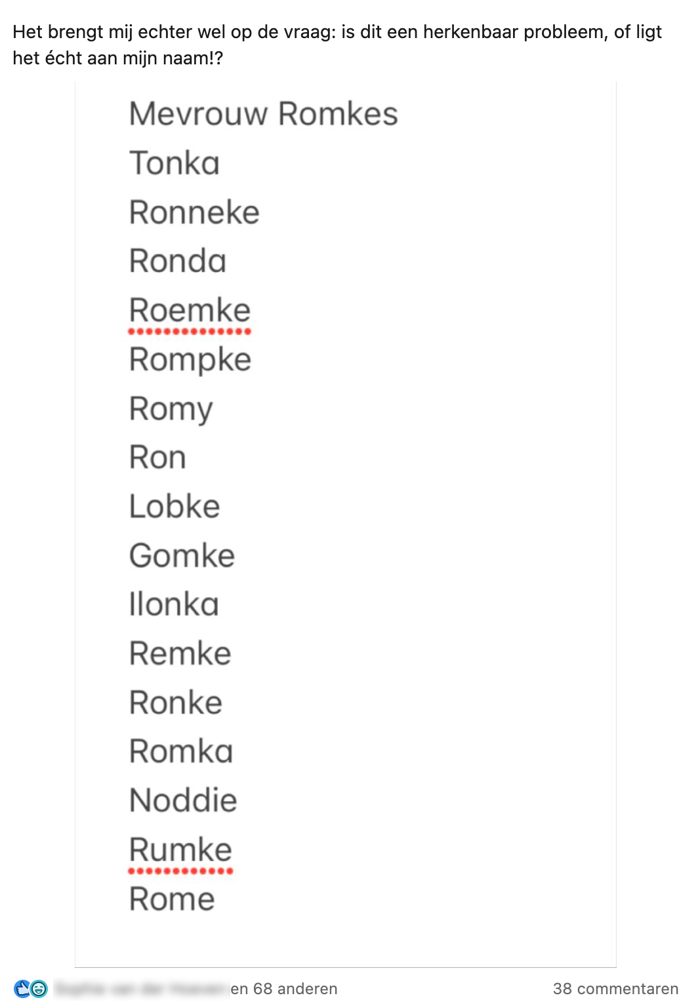Image resolution: width=698 pixels, height=1006 pixels.
Task: Click on 'Ron' in the name list
Action: 157,457
